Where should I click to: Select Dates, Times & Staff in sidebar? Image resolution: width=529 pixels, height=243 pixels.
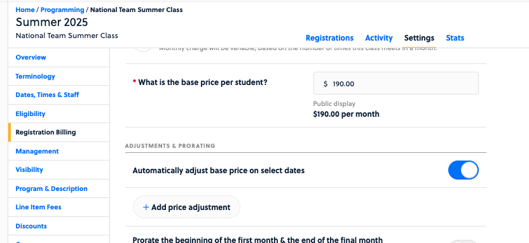point(47,95)
